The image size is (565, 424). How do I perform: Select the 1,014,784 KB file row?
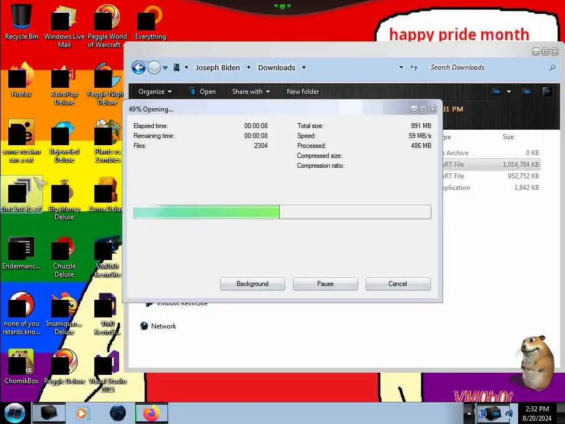(492, 165)
